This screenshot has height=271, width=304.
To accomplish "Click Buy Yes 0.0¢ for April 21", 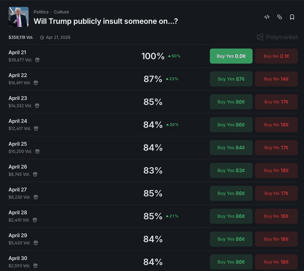I will pyautogui.click(x=231, y=56).
